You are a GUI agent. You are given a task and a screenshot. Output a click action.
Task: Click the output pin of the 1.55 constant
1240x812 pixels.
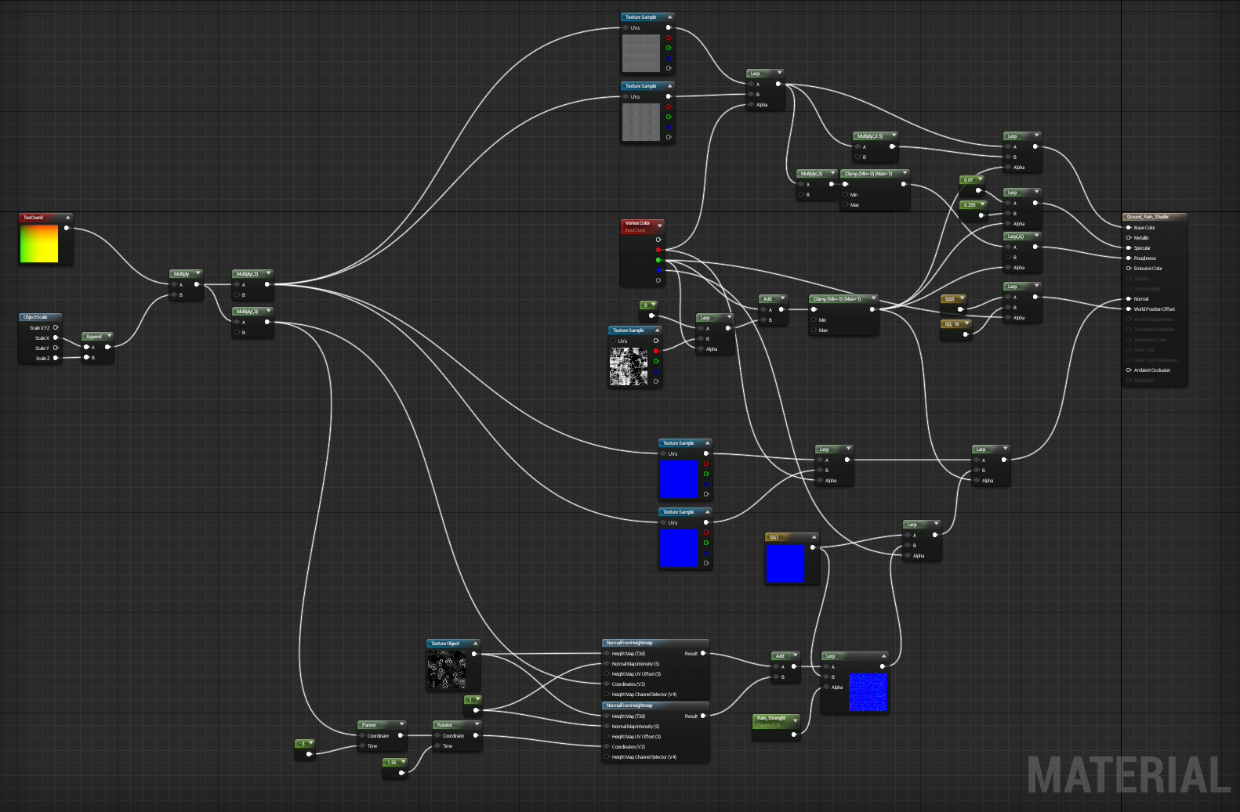click(x=401, y=773)
